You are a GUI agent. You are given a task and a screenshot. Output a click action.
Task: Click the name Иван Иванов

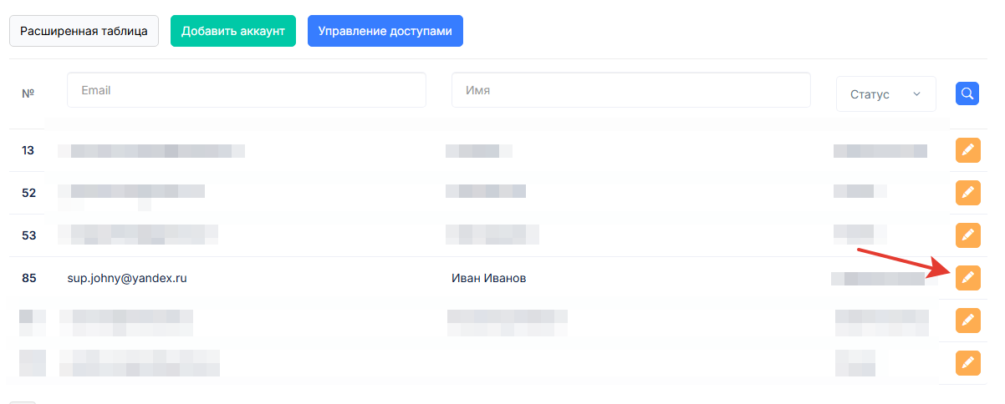point(489,278)
